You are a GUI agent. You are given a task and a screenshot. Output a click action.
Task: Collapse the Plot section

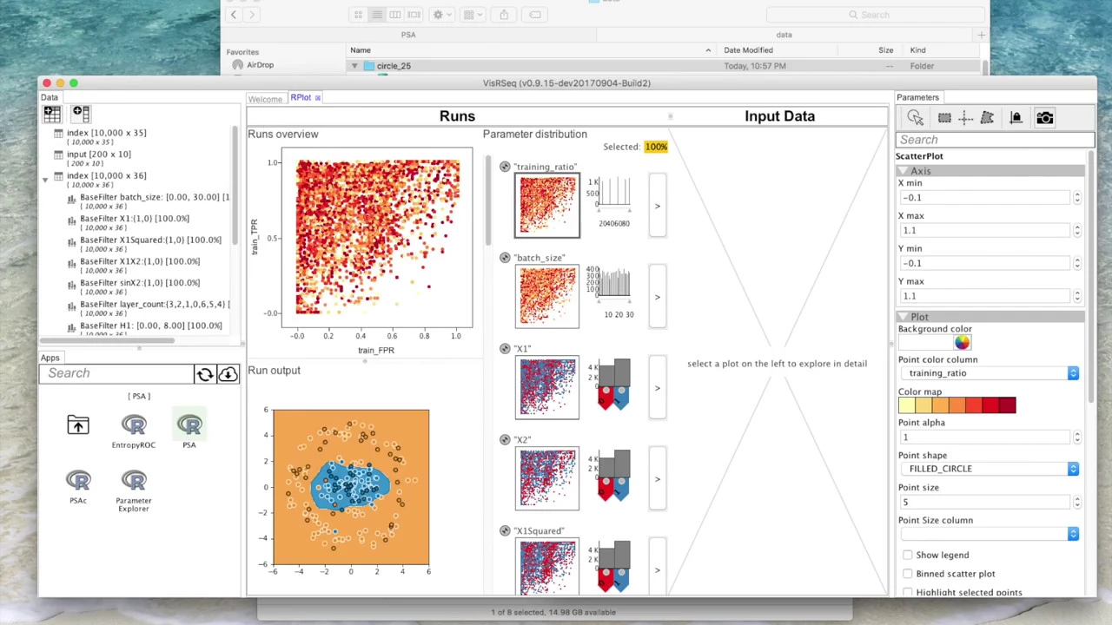pos(903,317)
